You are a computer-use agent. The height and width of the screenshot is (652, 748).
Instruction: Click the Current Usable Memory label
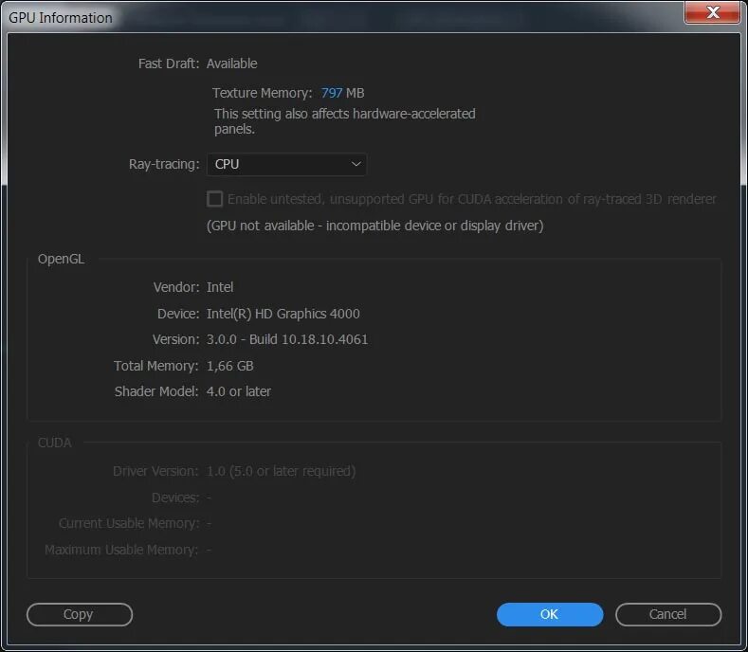129,523
